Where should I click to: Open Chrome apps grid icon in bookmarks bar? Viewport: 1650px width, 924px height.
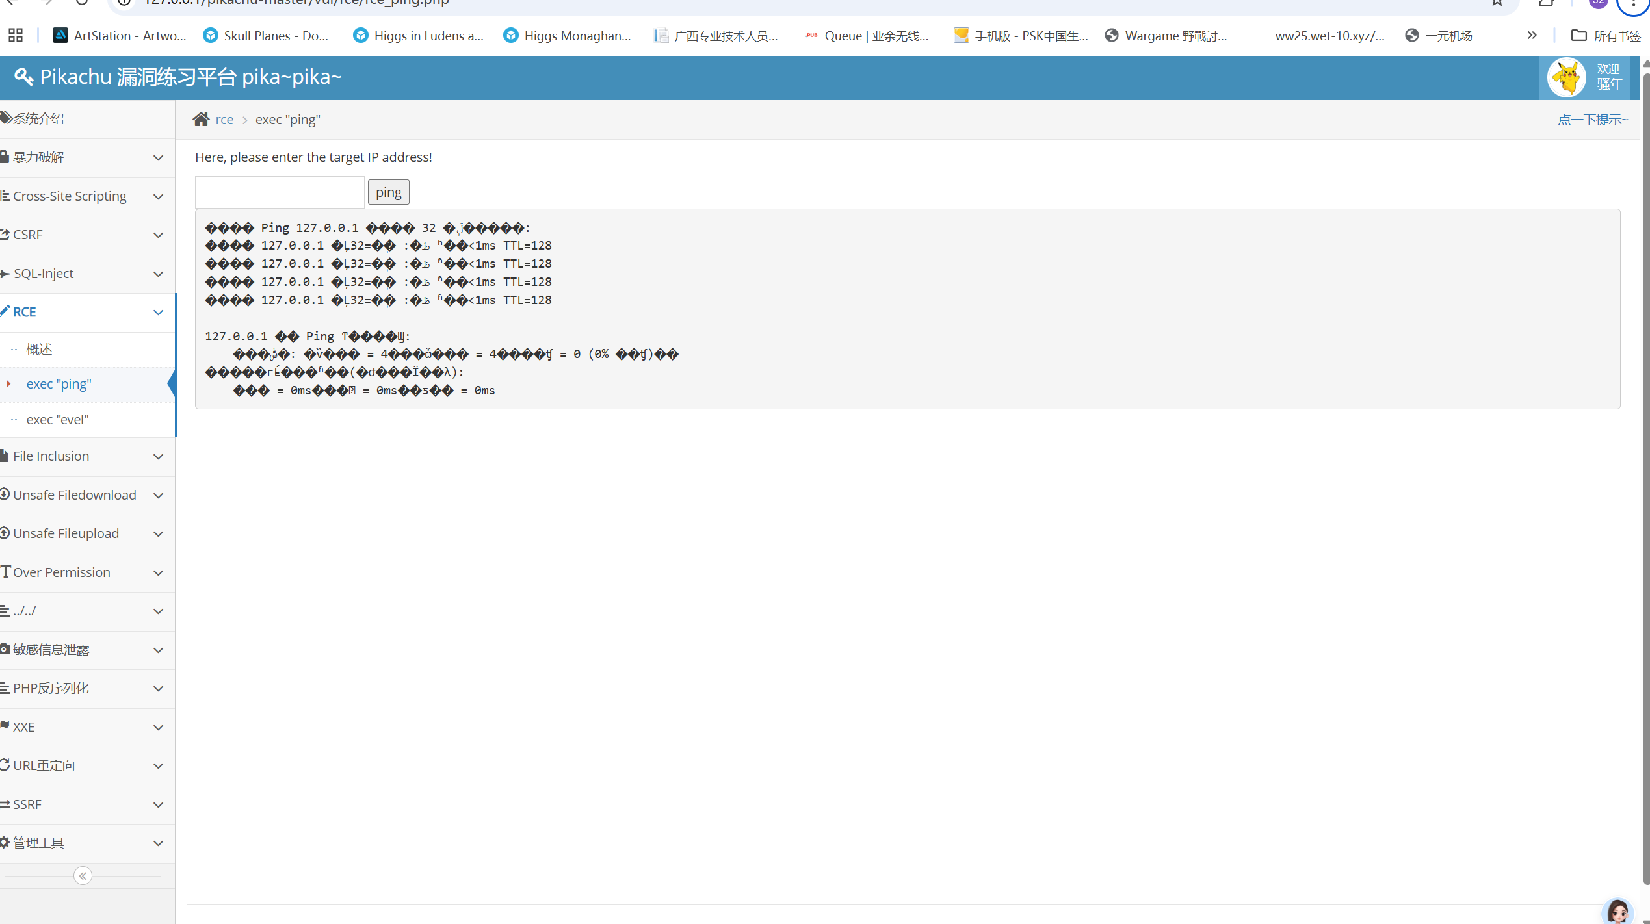pyautogui.click(x=16, y=35)
